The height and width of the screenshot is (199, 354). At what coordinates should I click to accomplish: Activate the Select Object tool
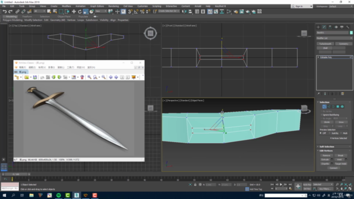tap(49, 12)
